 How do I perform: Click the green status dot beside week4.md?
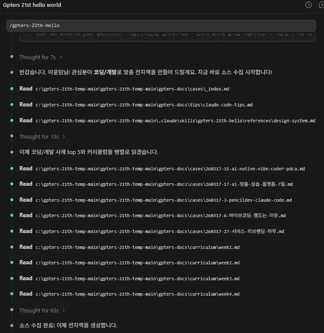click(x=12, y=294)
